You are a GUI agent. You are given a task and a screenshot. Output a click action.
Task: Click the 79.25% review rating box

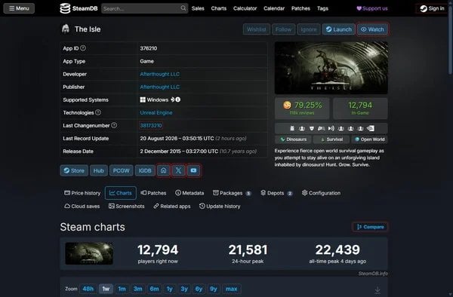(x=302, y=108)
